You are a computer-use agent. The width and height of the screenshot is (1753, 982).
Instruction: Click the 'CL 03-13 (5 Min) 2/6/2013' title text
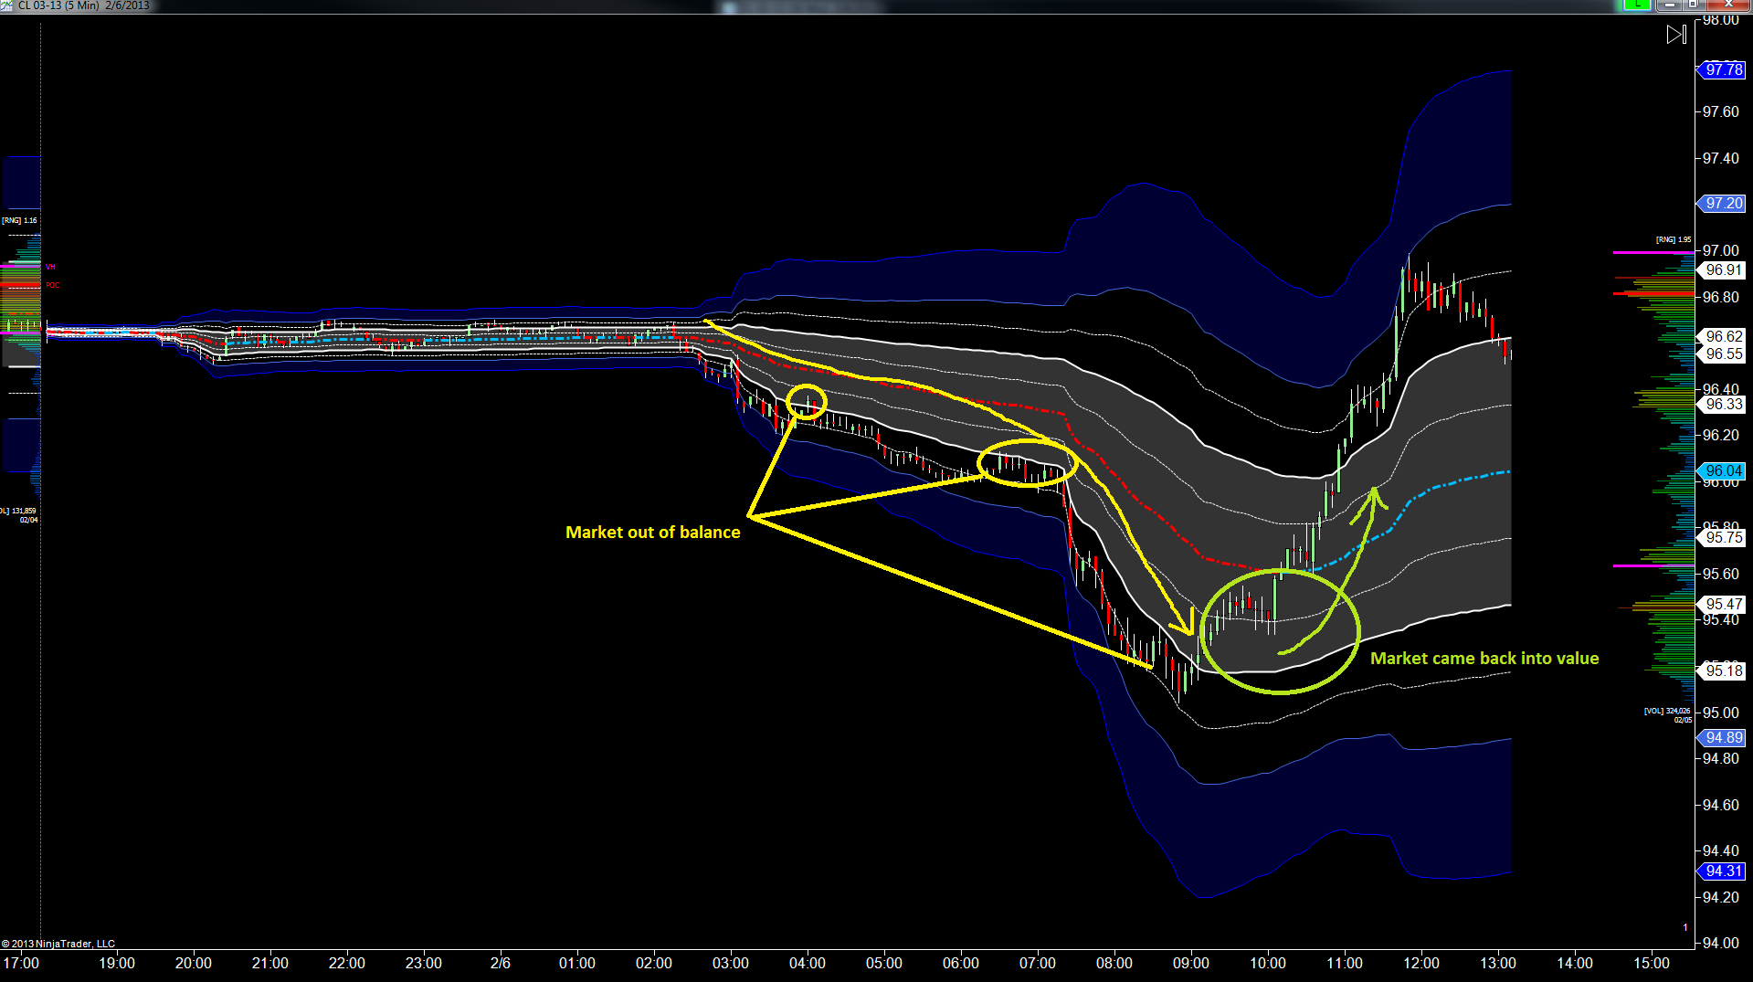(x=83, y=5)
